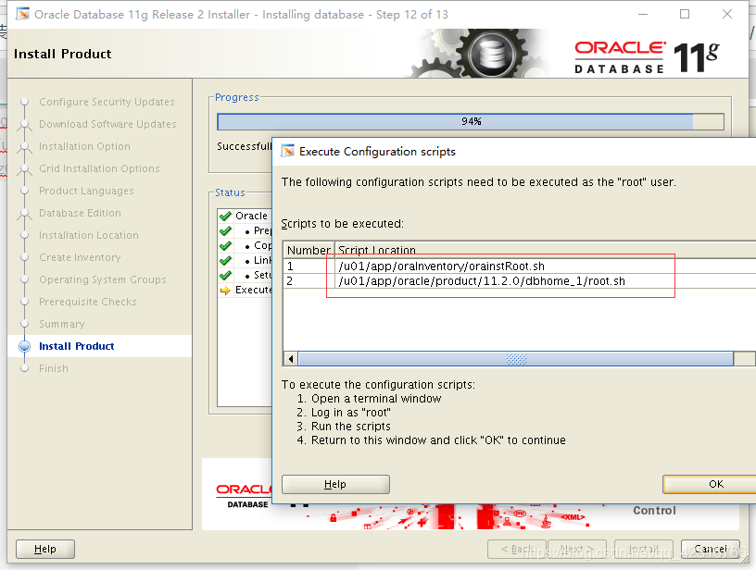Click the database gear graphic in header
This screenshot has width=756, height=570.
pyautogui.click(x=491, y=53)
